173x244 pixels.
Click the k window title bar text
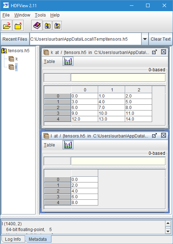click(100, 53)
